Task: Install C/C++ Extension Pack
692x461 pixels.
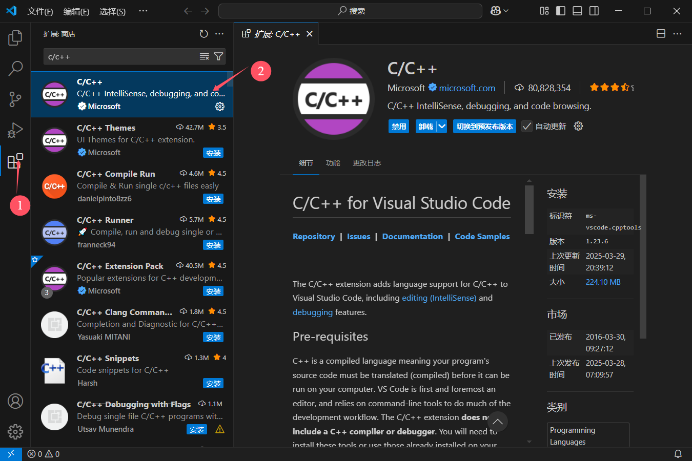Action: point(213,291)
